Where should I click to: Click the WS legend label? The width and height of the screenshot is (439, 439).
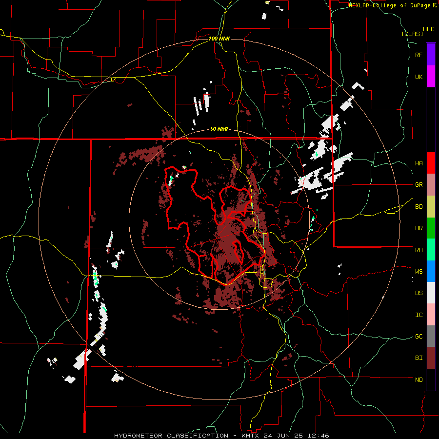[419, 272]
